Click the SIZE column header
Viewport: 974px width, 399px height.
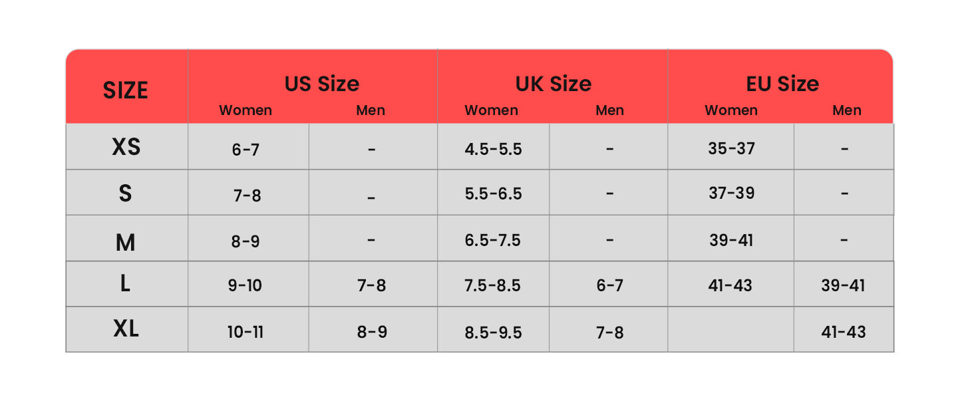tap(125, 90)
